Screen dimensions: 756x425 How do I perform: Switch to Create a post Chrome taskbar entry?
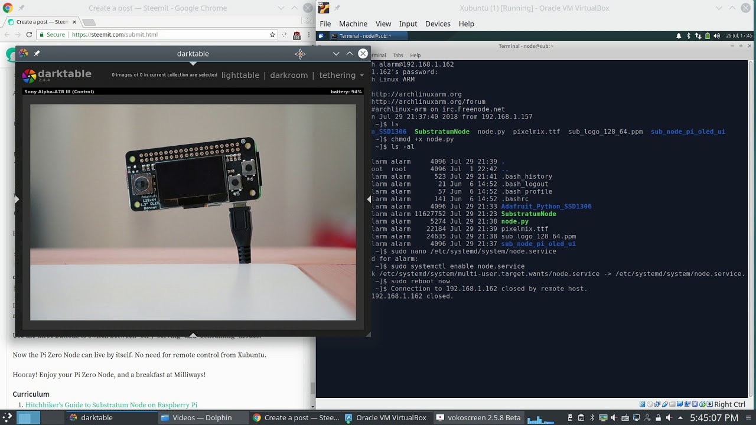295,418
